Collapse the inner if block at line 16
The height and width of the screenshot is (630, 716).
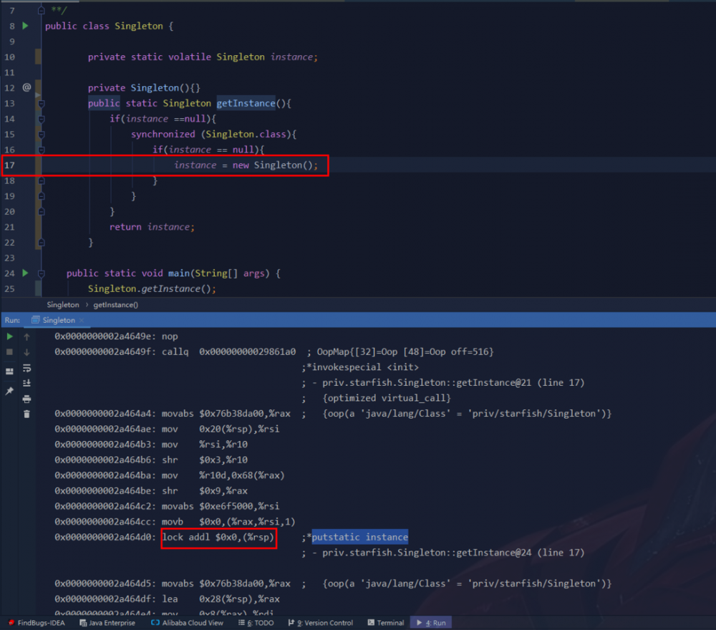(x=41, y=150)
